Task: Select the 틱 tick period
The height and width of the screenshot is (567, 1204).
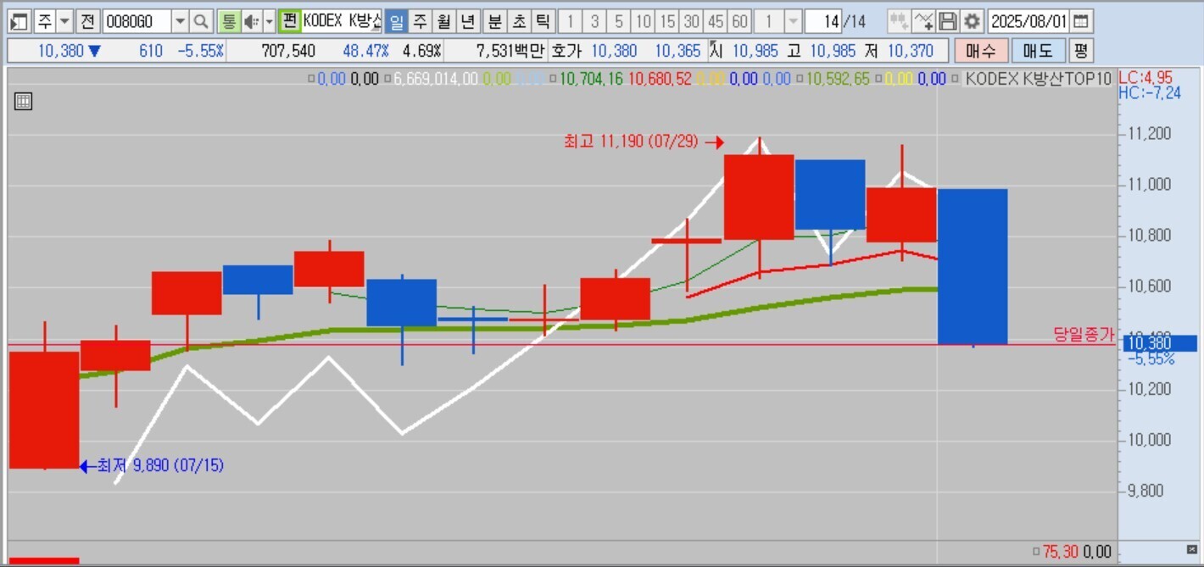Action: [x=542, y=21]
